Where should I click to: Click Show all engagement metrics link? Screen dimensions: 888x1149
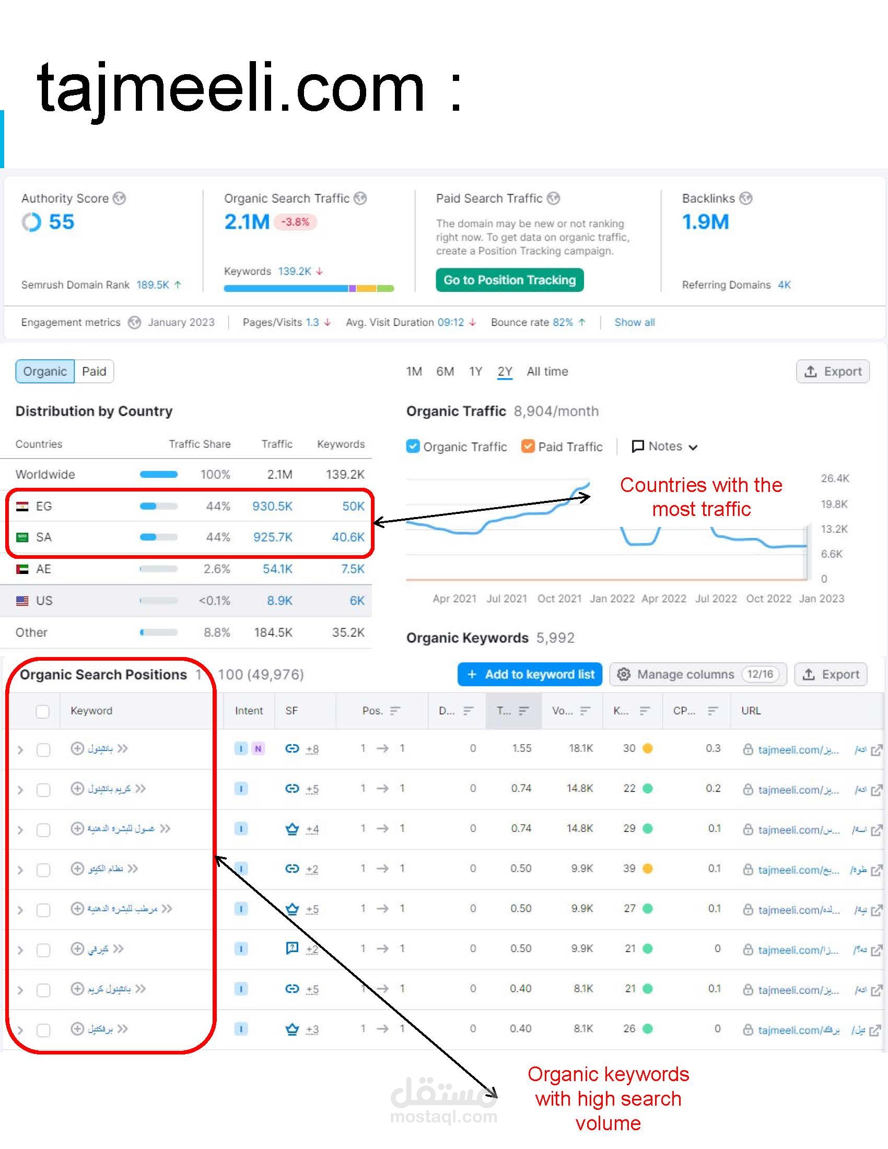(x=635, y=322)
